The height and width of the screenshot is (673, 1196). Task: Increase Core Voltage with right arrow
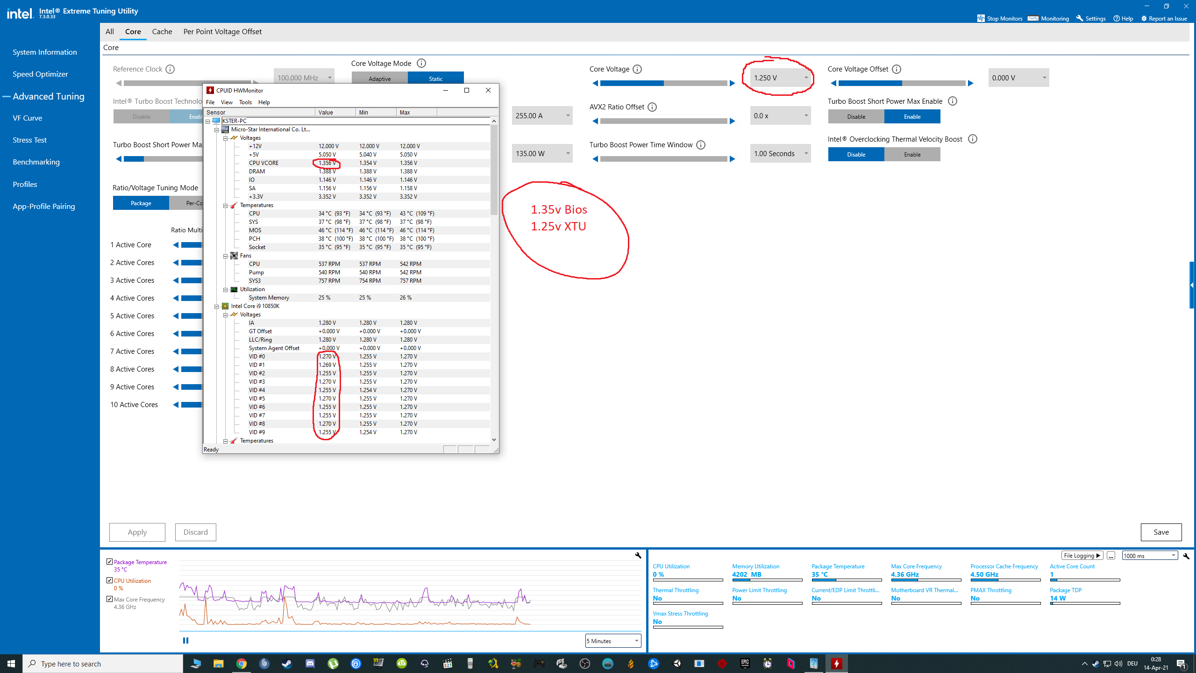[733, 83]
